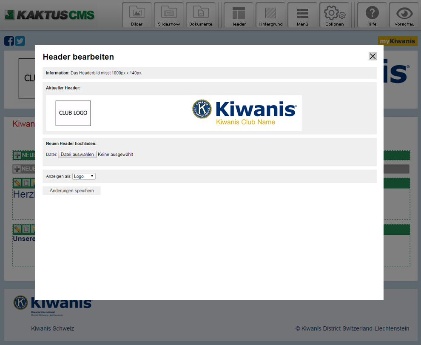The image size is (421, 345).
Task: Click the Twitter icon
Action: [x=20, y=41]
